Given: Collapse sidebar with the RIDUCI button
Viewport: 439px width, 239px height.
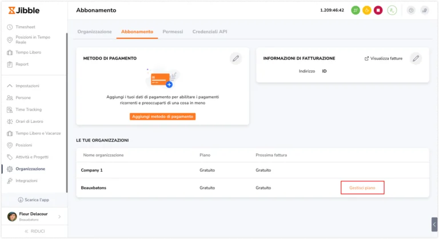Looking at the screenshot, I should coord(34,231).
